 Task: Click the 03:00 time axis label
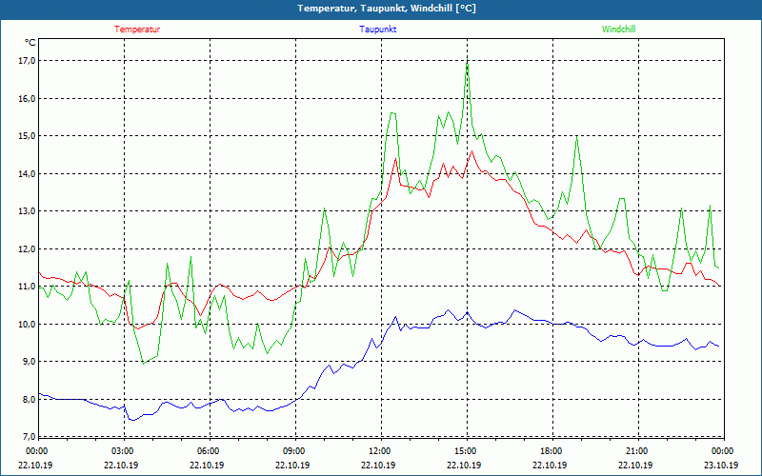tap(122, 451)
